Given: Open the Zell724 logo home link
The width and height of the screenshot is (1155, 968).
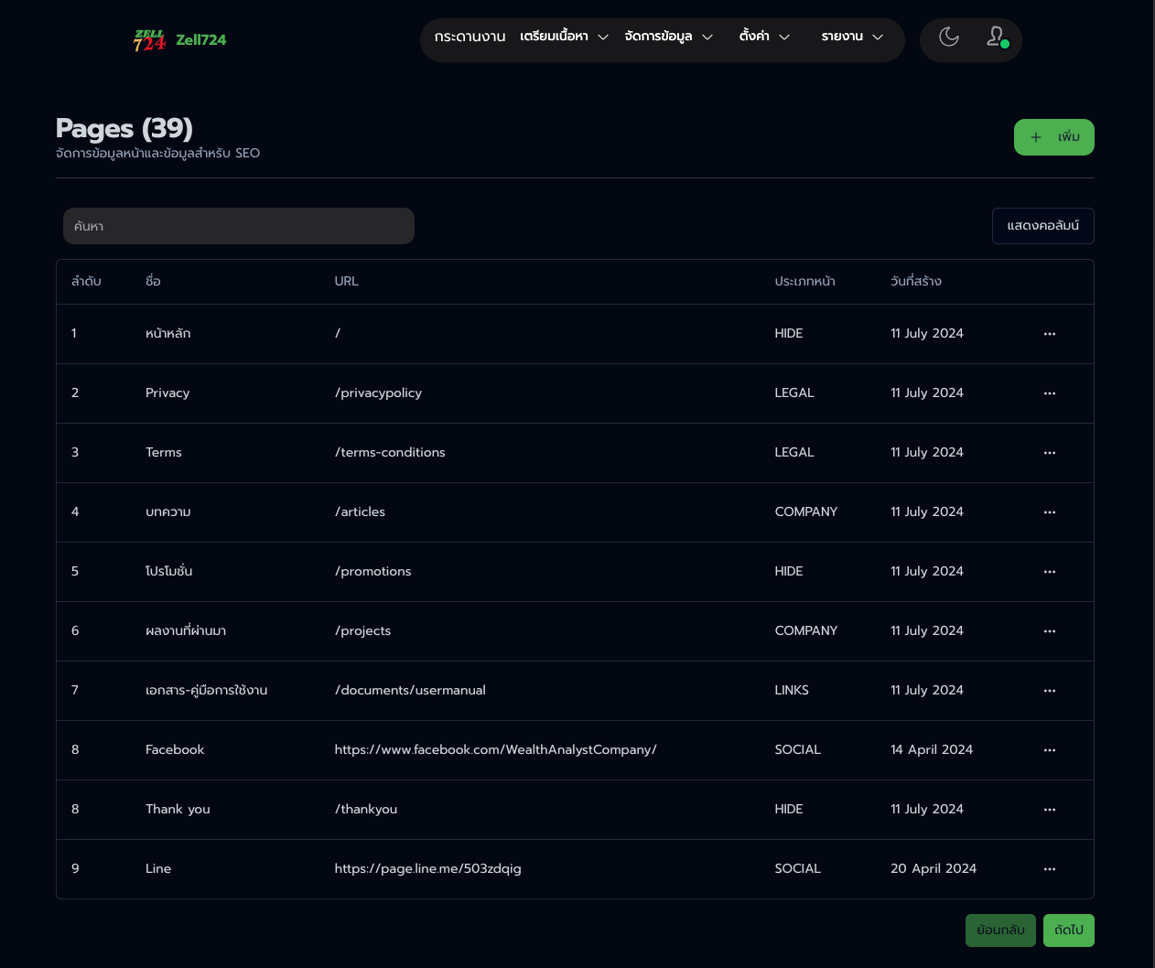Looking at the screenshot, I should pos(179,40).
